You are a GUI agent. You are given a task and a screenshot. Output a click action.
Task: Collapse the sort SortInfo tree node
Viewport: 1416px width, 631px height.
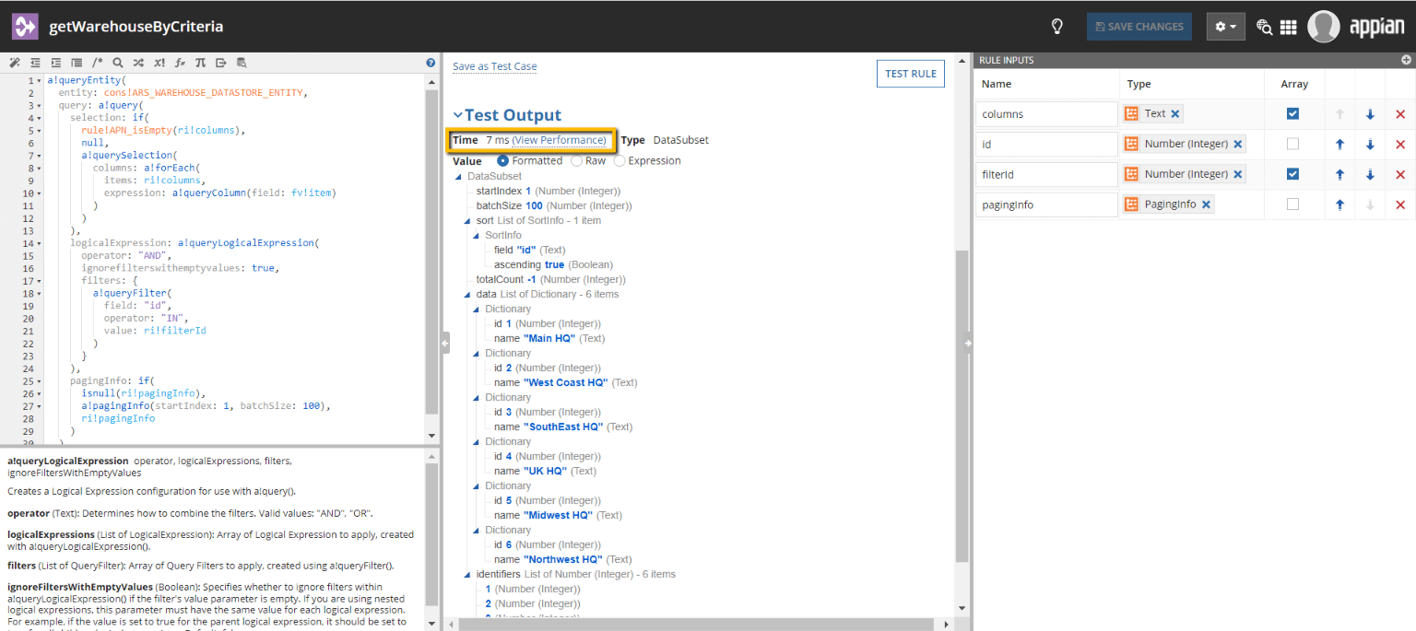click(x=466, y=219)
